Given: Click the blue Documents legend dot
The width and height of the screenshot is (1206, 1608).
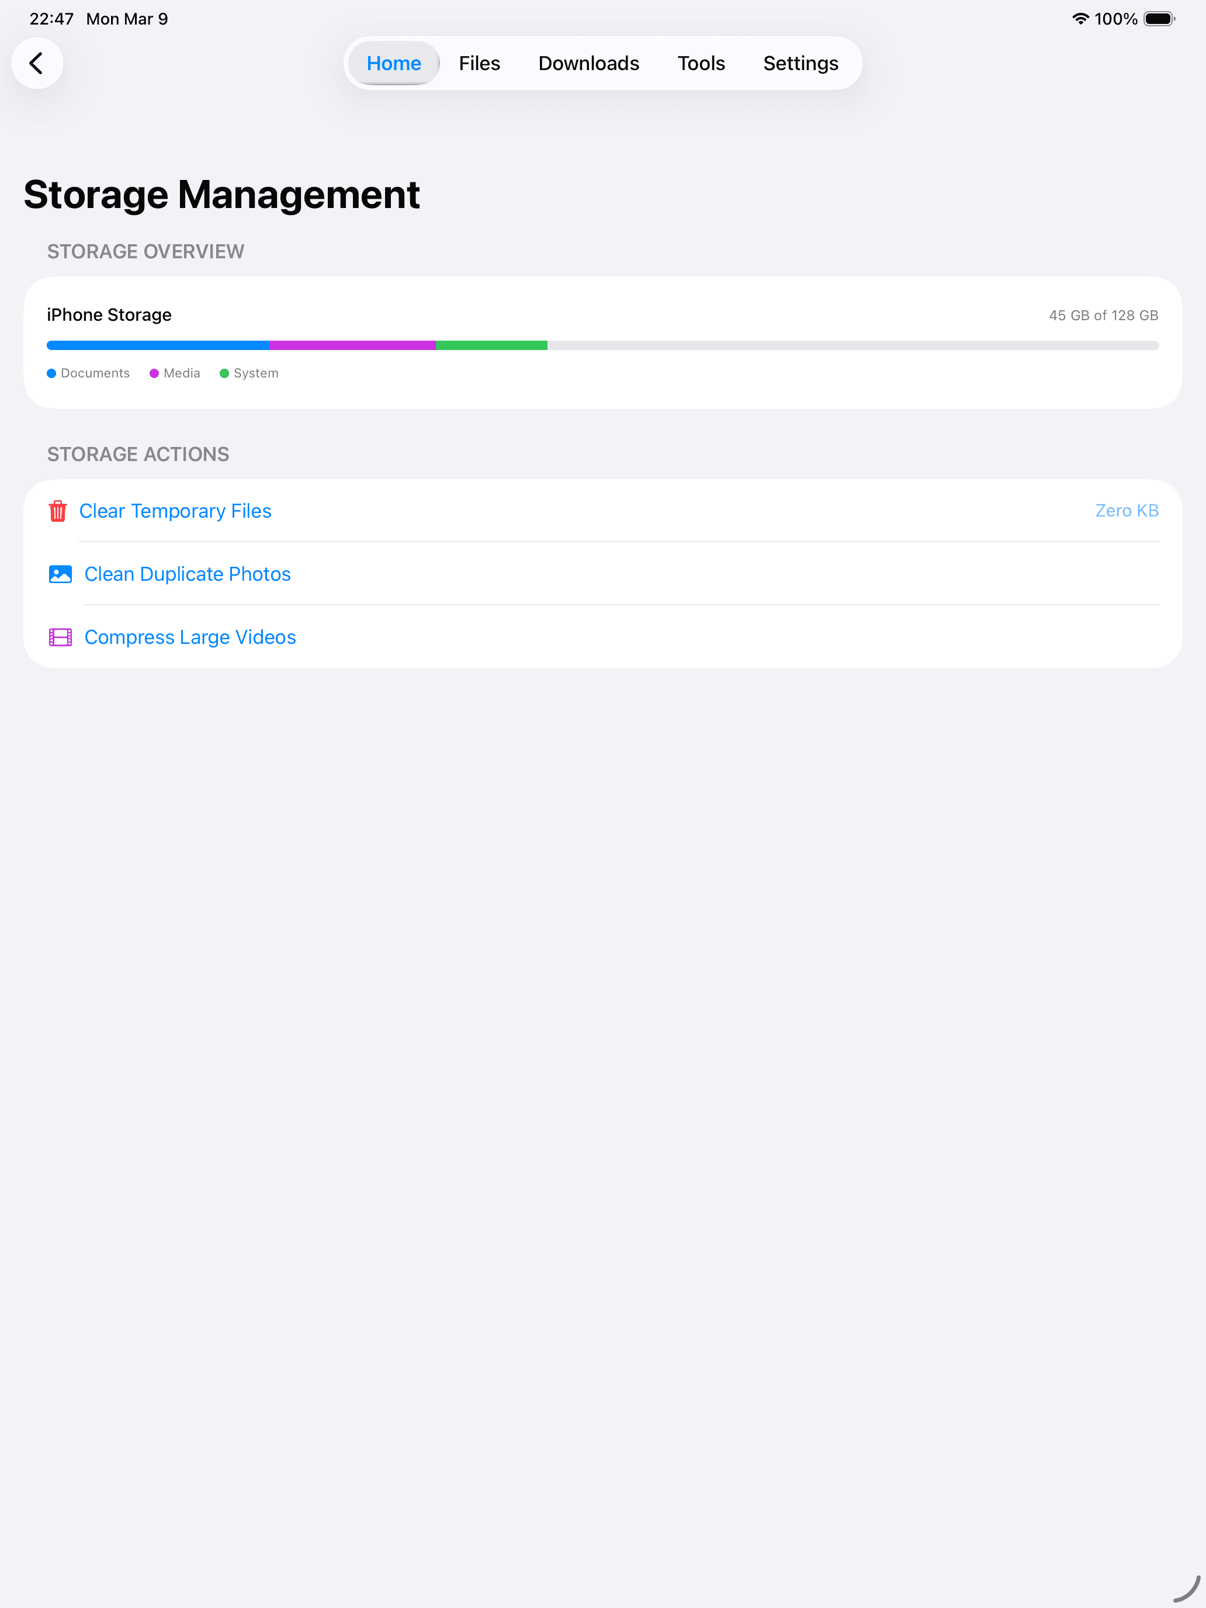Looking at the screenshot, I should [51, 373].
